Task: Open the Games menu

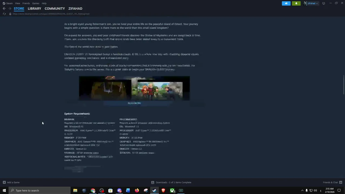Action: [x=36, y=3]
